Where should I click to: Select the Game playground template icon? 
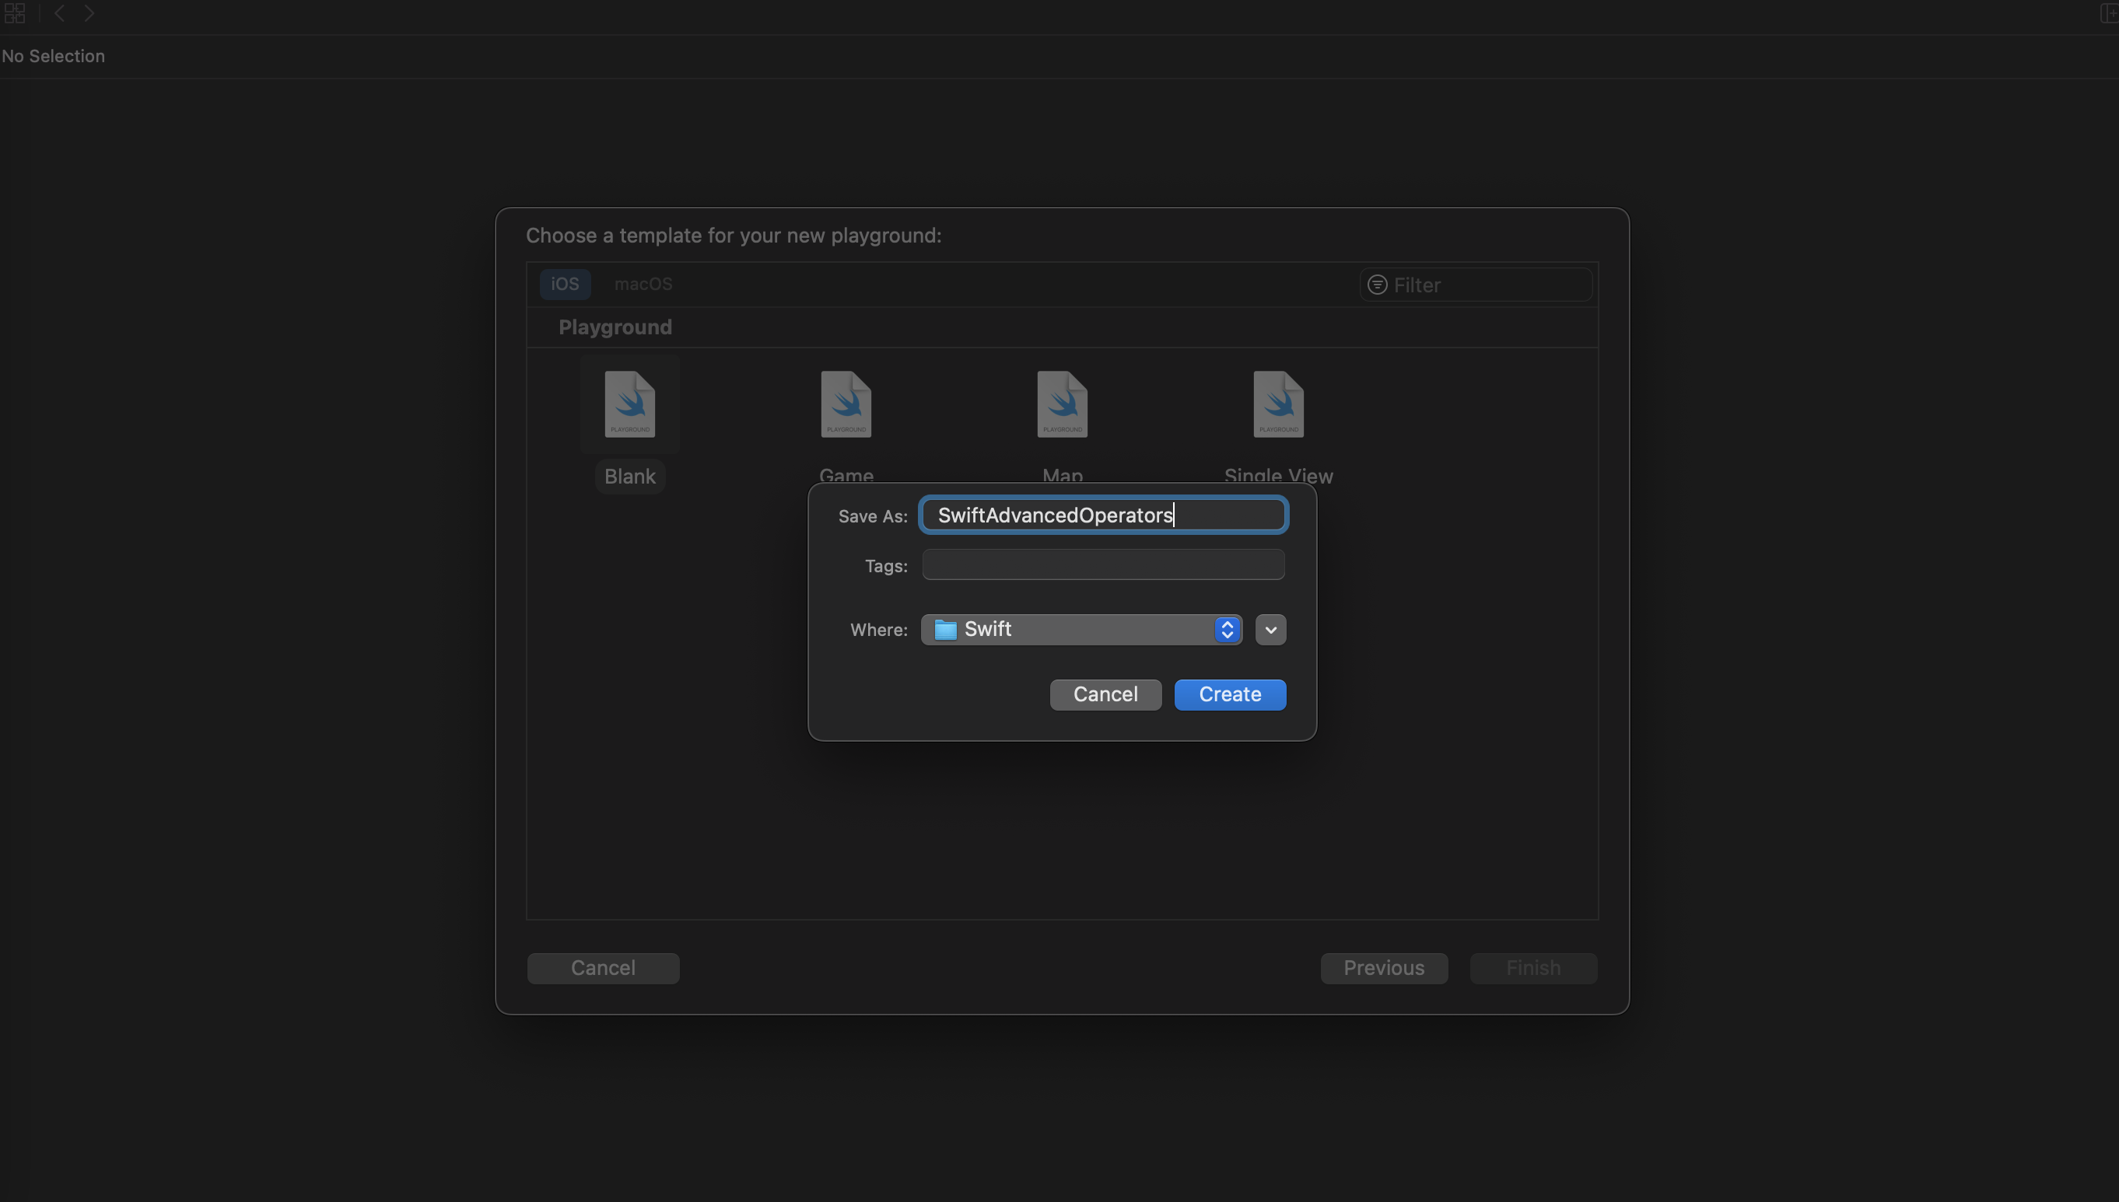point(846,404)
